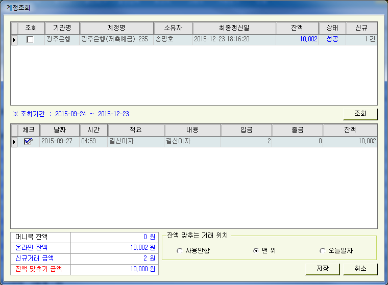This screenshot has height=285, width=388.
Task: Click the 성공 status cell
Action: [x=332, y=39]
